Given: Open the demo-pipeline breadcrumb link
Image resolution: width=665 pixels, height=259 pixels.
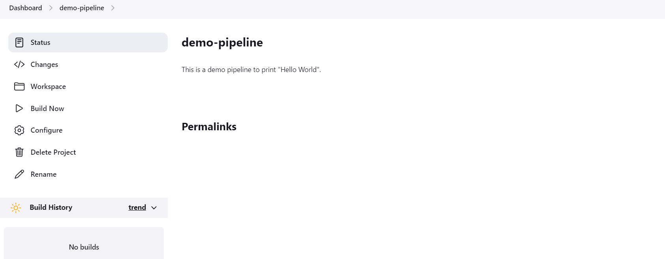Looking at the screenshot, I should tap(82, 8).
